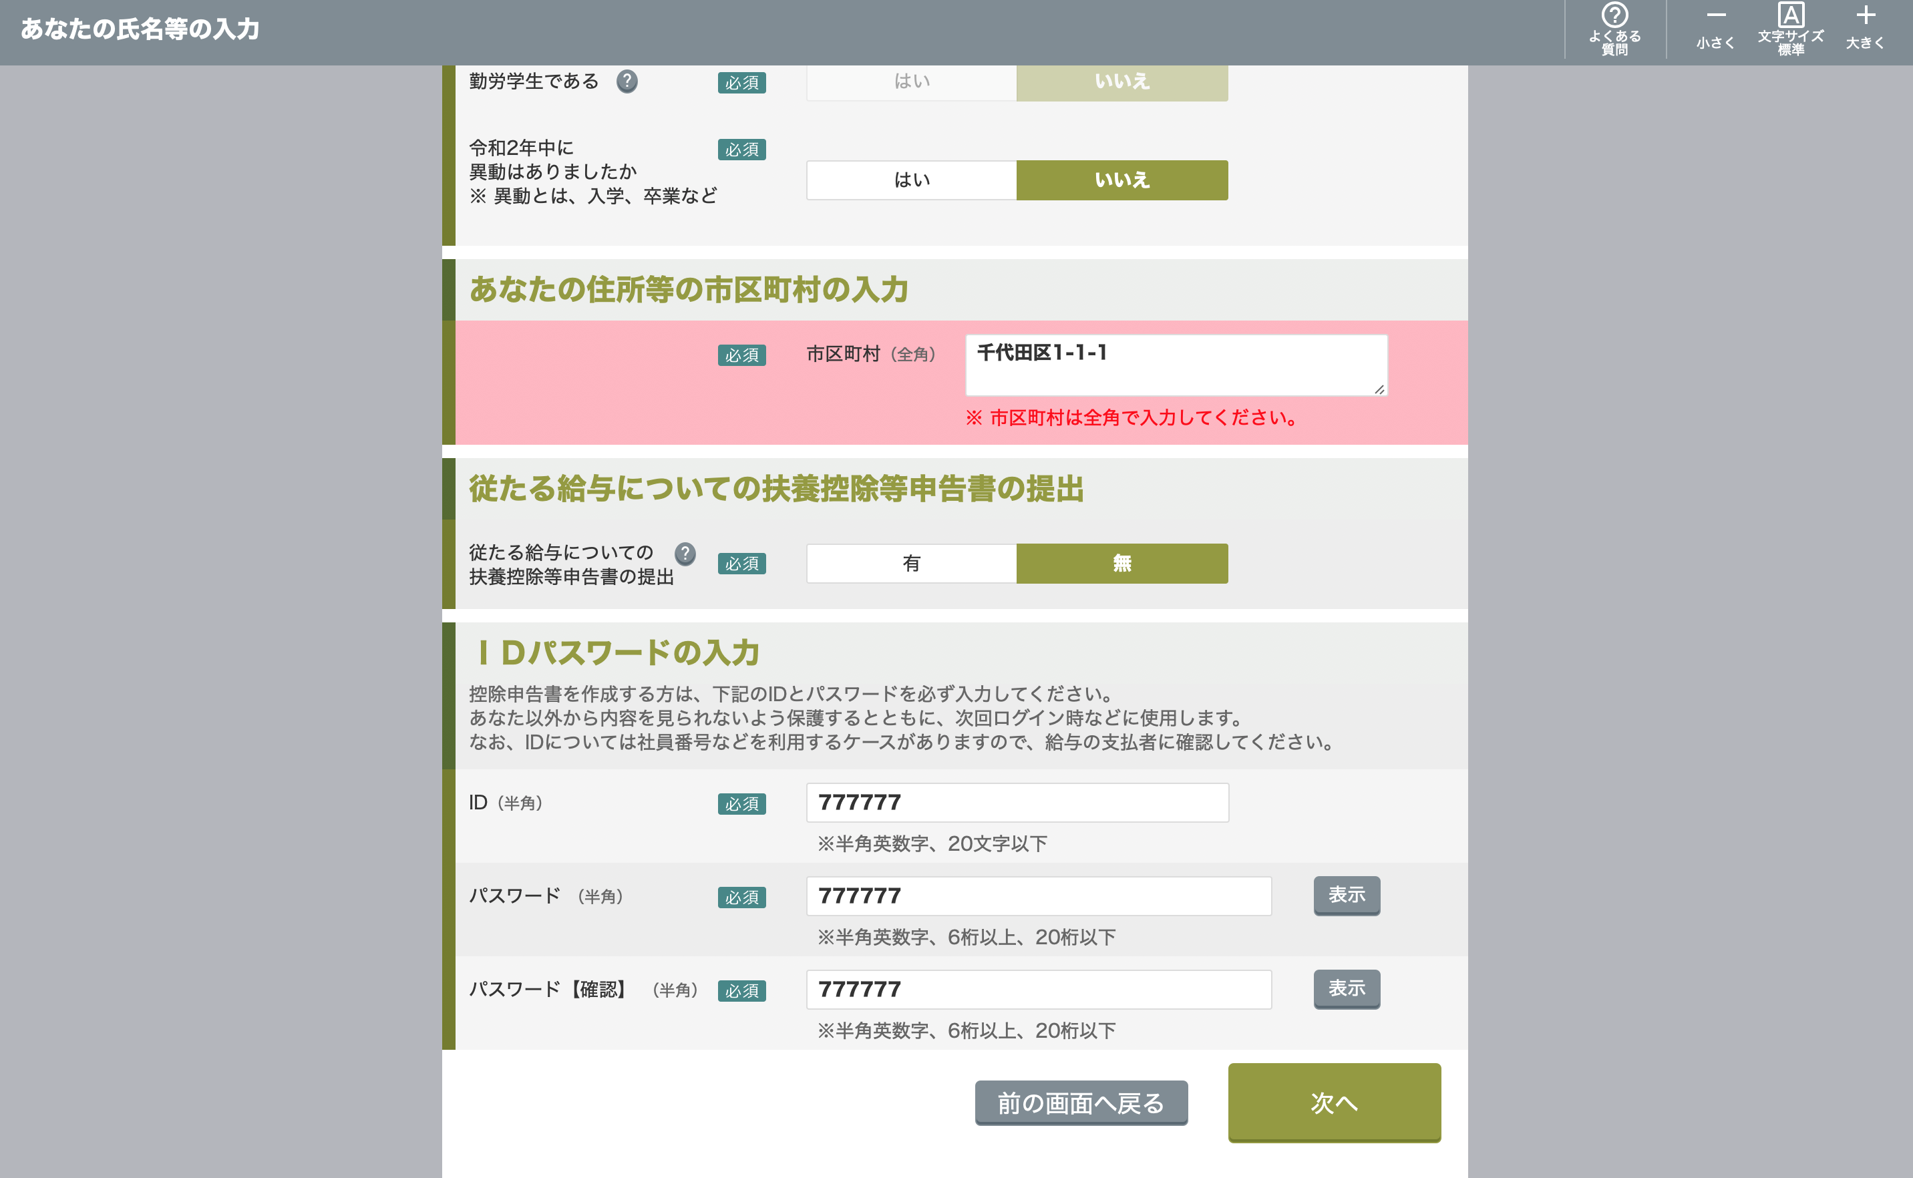This screenshot has width=1913, height=1178.
Task: Select はい for 勤労学生である
Action: point(911,81)
